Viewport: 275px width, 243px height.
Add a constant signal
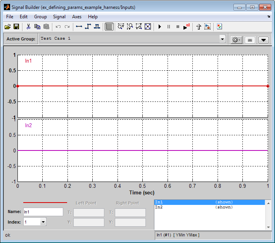pos(79,27)
